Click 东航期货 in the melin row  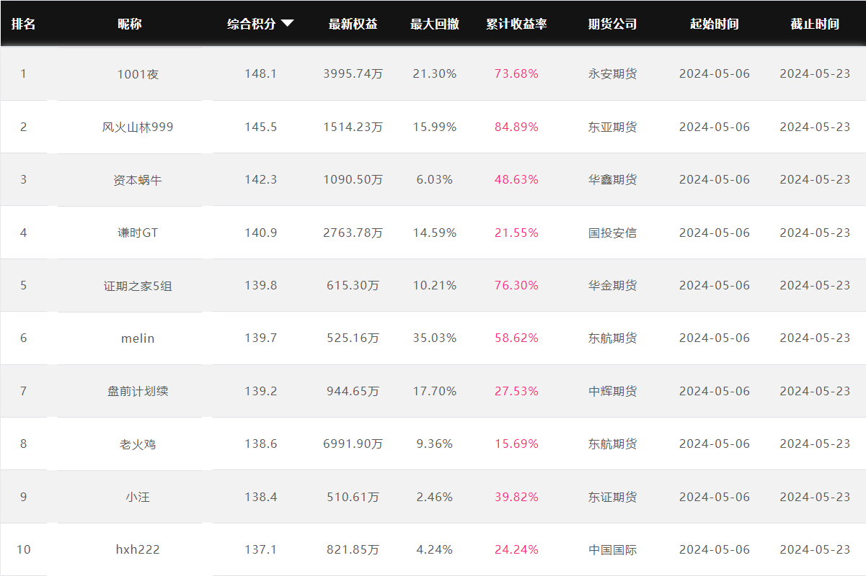pyautogui.click(x=612, y=338)
